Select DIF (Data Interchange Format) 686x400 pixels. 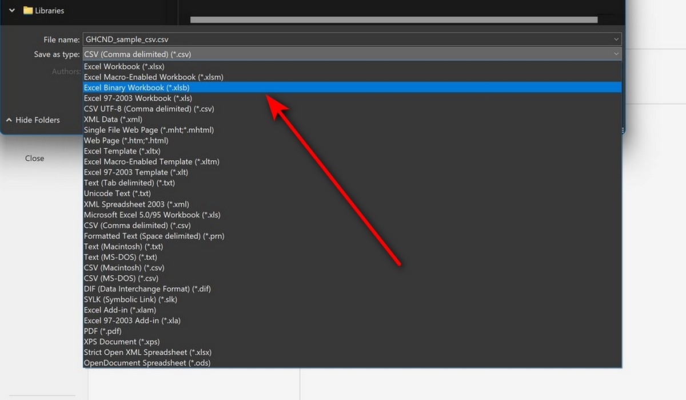point(352,289)
